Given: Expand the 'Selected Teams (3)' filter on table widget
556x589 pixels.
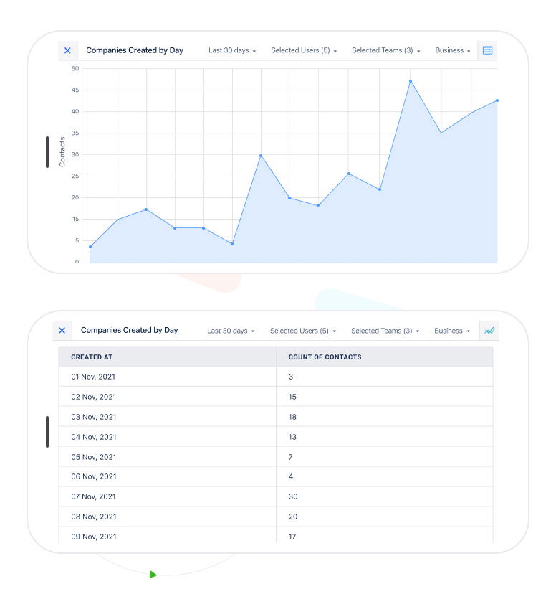Looking at the screenshot, I should tap(385, 331).
